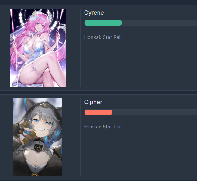Select the Cipher character name

(x=93, y=102)
